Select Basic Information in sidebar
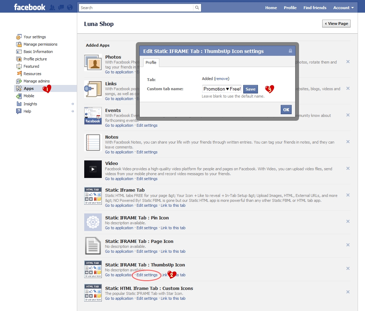Screen dimensions: 365x311 [38, 52]
